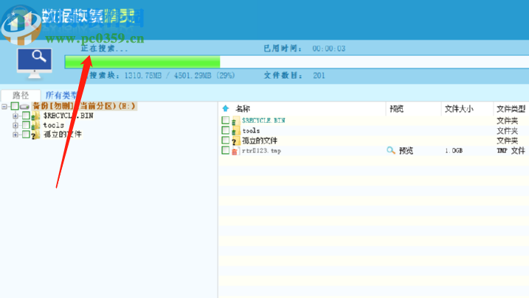529x298 pixels.
Task: Check the root partition (E:) checkbox
Action: pyautogui.click(x=15, y=106)
